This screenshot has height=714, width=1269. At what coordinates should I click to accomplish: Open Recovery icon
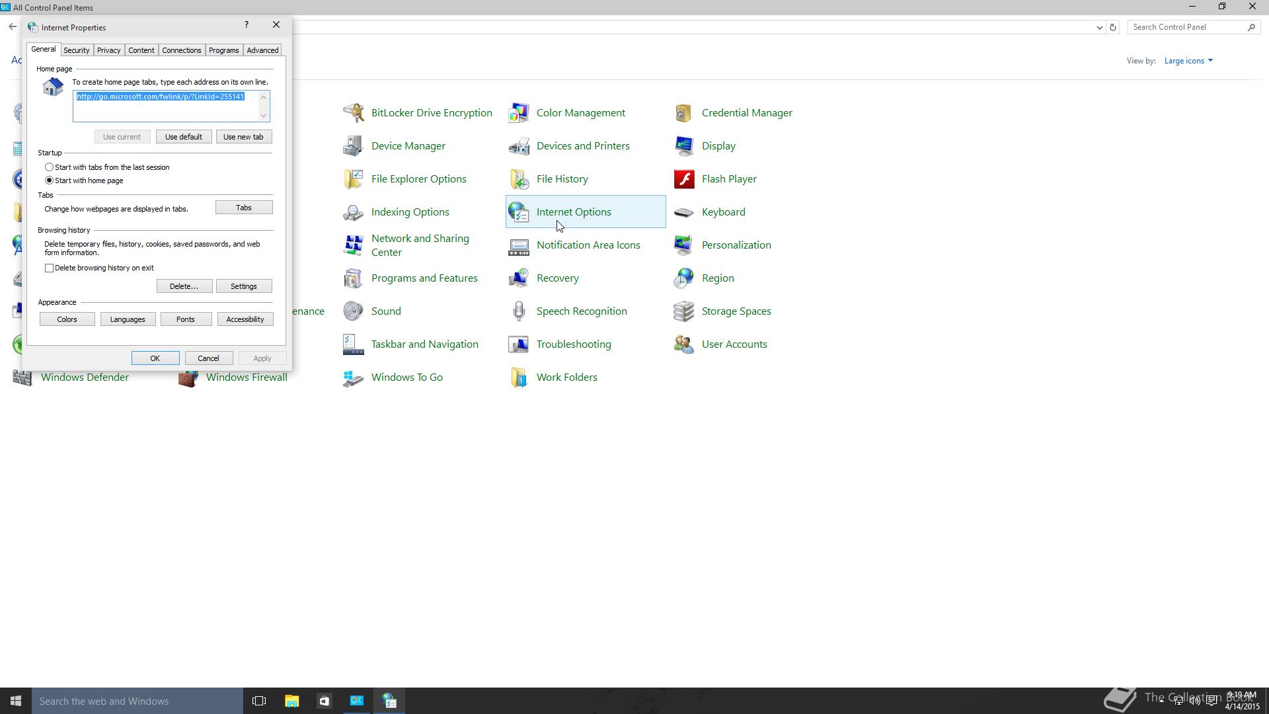click(519, 278)
